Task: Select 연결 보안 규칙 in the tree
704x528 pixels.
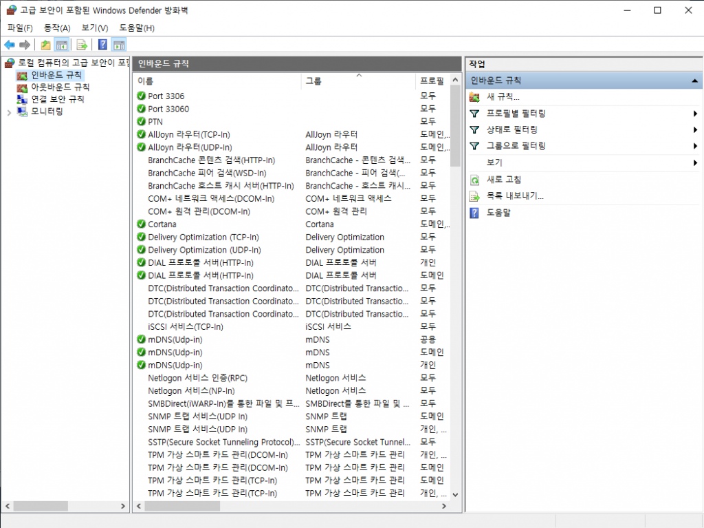Action: pyautogui.click(x=58, y=99)
